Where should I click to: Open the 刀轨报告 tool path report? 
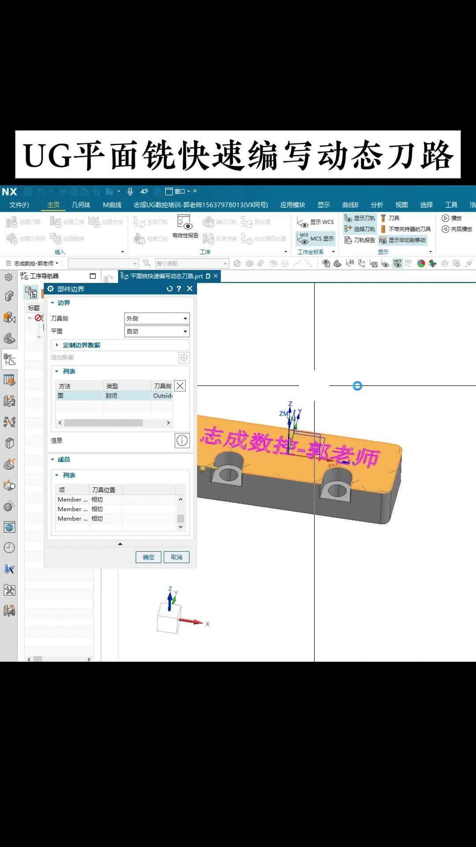[360, 240]
